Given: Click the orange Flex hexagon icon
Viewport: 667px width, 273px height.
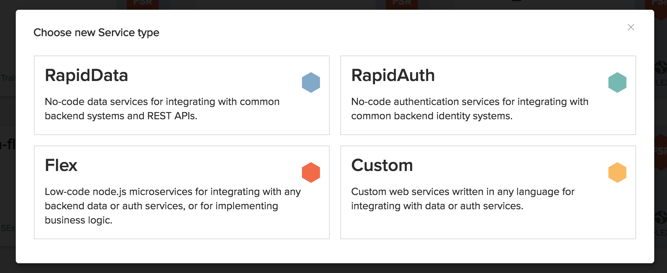Looking at the screenshot, I should pyautogui.click(x=311, y=172).
